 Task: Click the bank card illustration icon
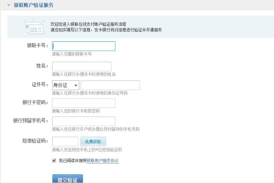[x=34, y=26]
